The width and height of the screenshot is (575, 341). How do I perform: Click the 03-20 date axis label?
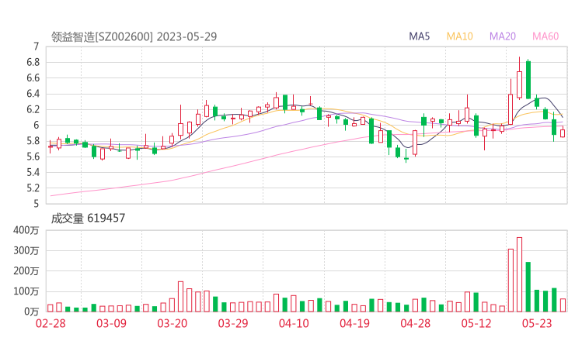tap(172, 323)
